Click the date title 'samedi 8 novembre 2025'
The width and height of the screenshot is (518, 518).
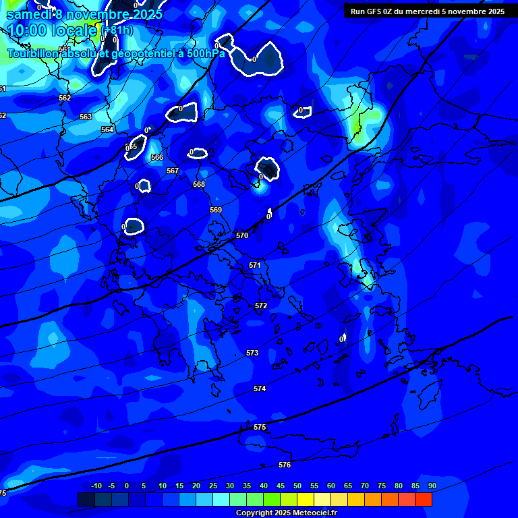click(x=84, y=14)
